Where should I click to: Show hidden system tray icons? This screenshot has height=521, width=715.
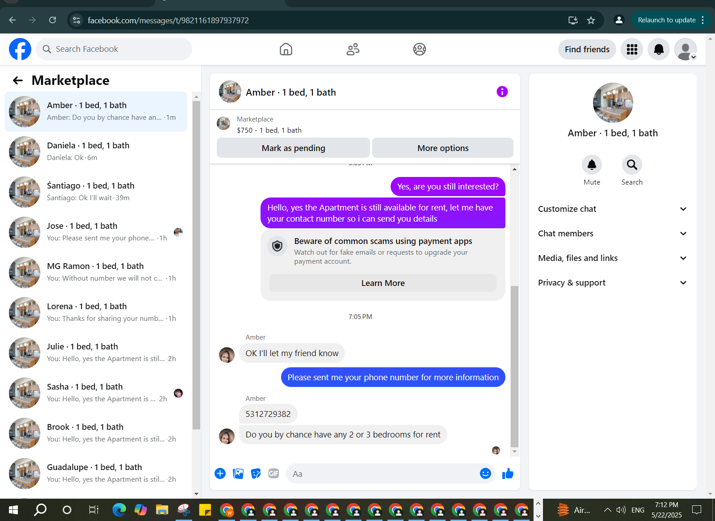(607, 510)
